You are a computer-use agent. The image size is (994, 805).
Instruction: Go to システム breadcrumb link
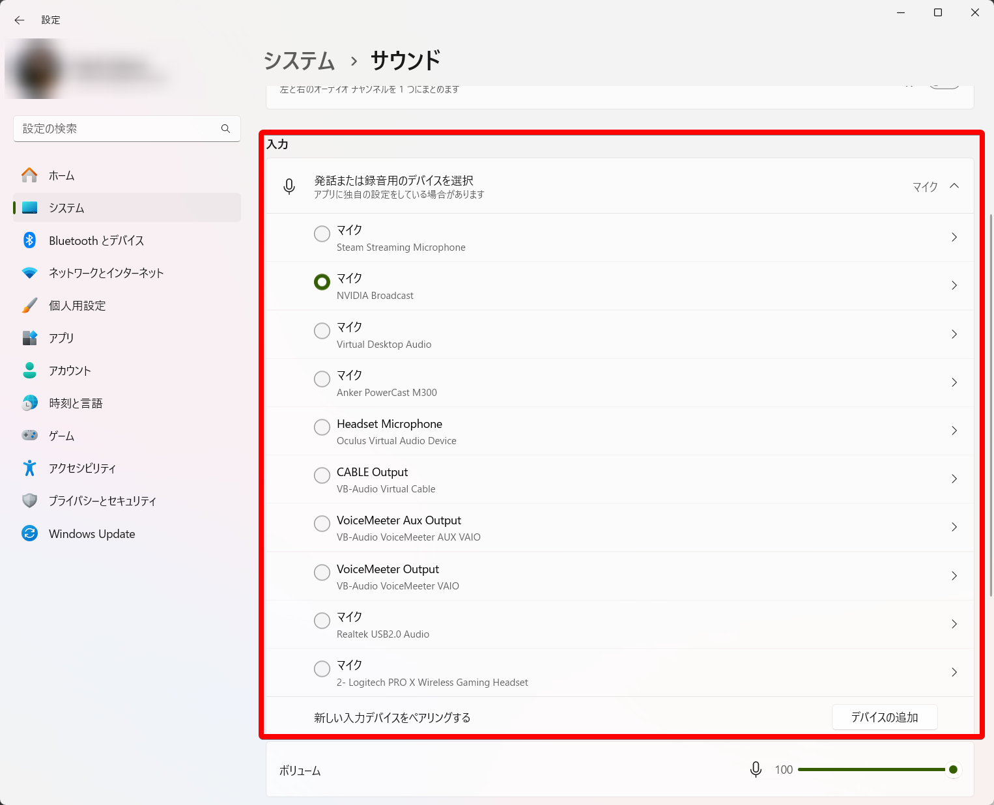(x=299, y=61)
